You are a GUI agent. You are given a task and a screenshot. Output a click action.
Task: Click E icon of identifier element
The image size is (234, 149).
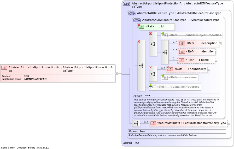click(182, 52)
